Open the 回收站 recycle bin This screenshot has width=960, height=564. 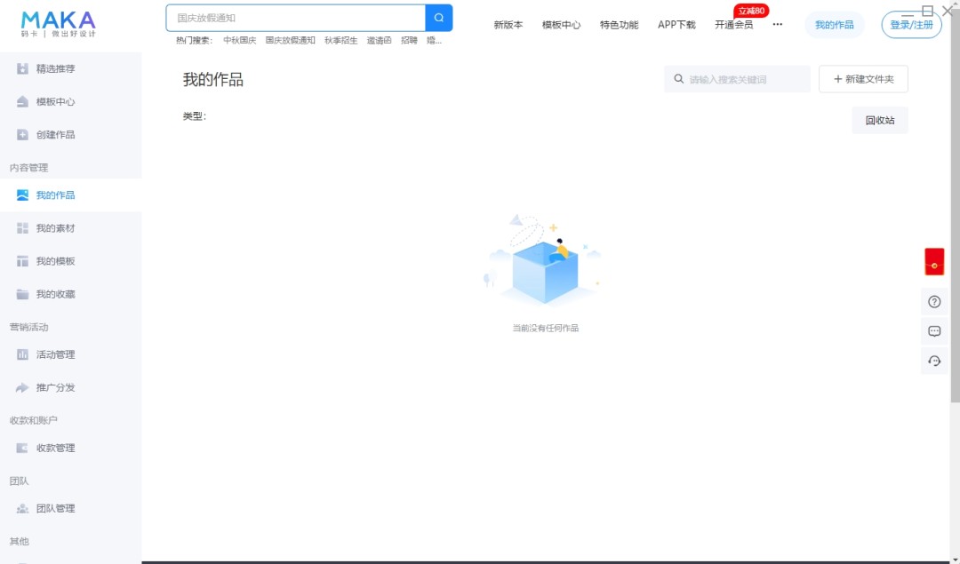pyautogui.click(x=879, y=120)
